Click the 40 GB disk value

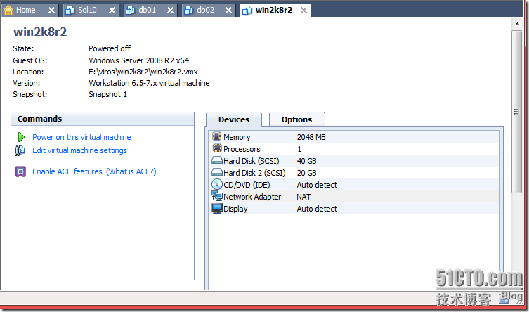point(307,161)
